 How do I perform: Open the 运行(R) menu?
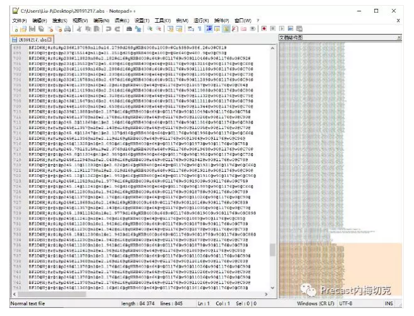click(201, 21)
